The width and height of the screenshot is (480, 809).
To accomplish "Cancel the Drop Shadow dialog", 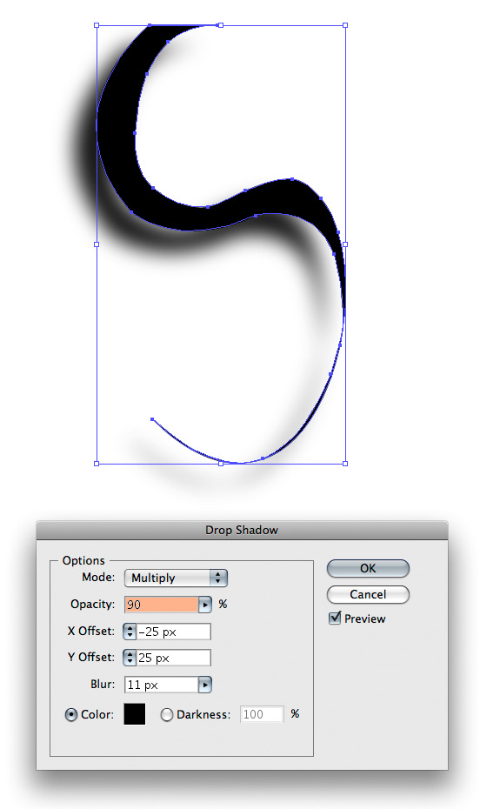I will tap(368, 594).
